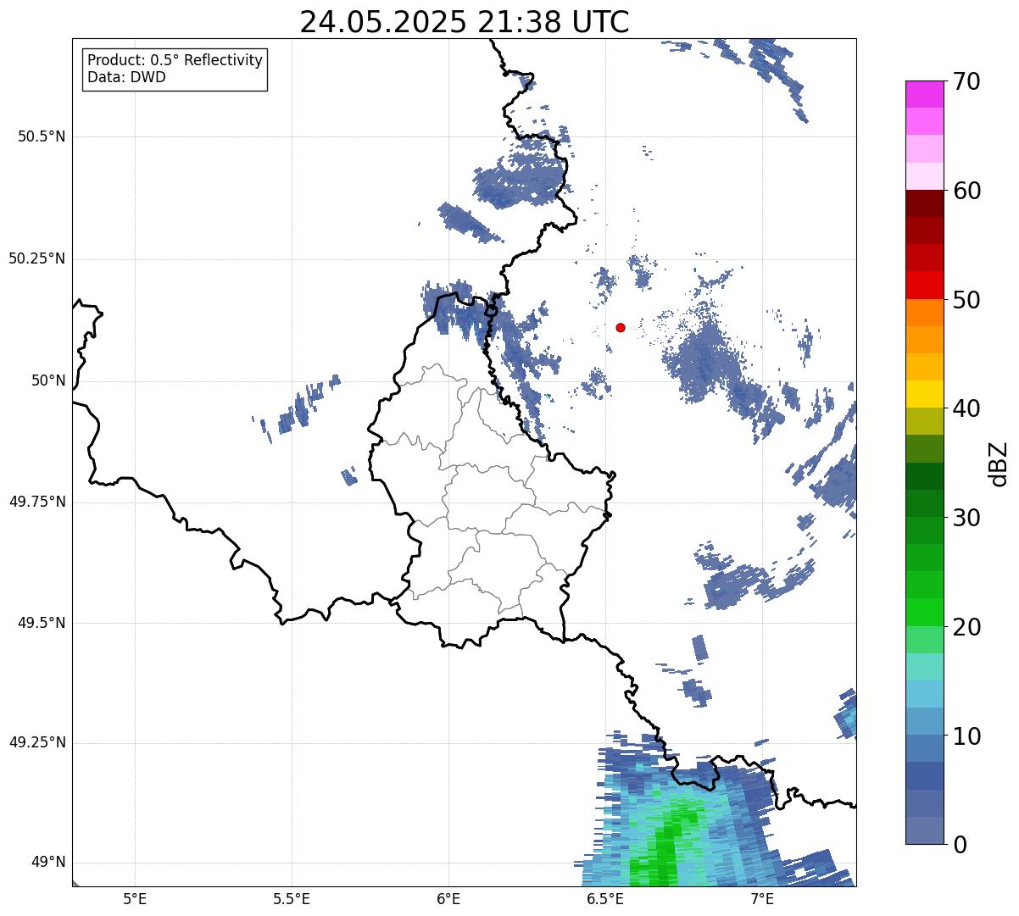Pick the olive swatch just below 40 dBZ

924,421
